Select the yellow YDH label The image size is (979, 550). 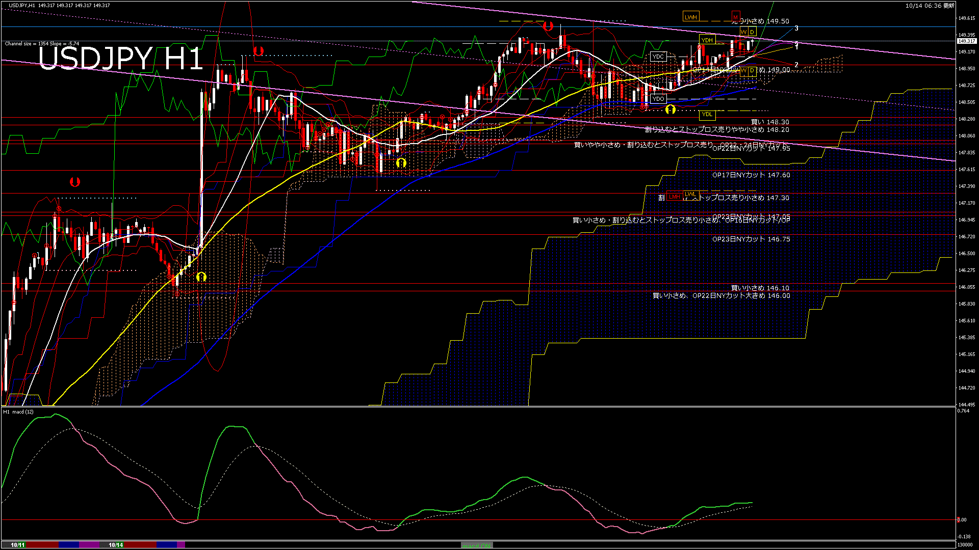coord(707,40)
